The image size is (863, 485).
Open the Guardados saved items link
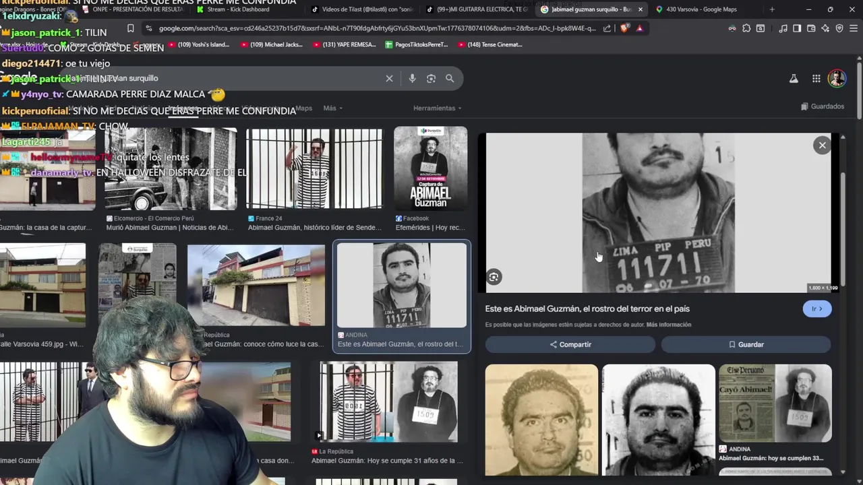822,106
